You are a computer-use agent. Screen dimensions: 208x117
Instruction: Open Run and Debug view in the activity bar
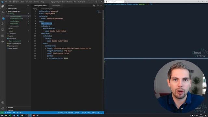3,24
